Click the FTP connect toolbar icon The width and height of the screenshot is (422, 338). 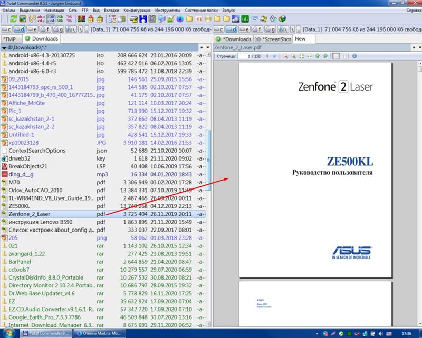112,19
